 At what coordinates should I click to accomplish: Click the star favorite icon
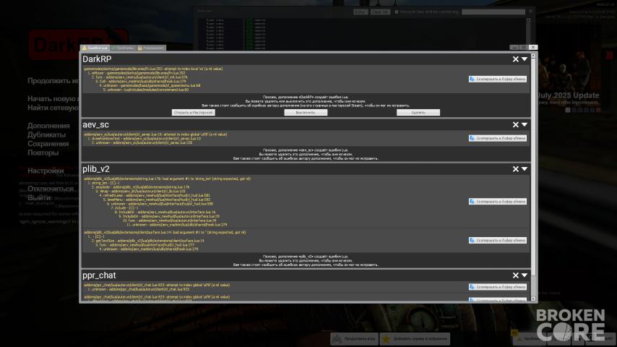tap(386, 339)
